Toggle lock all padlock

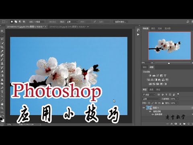pos(163,103)
